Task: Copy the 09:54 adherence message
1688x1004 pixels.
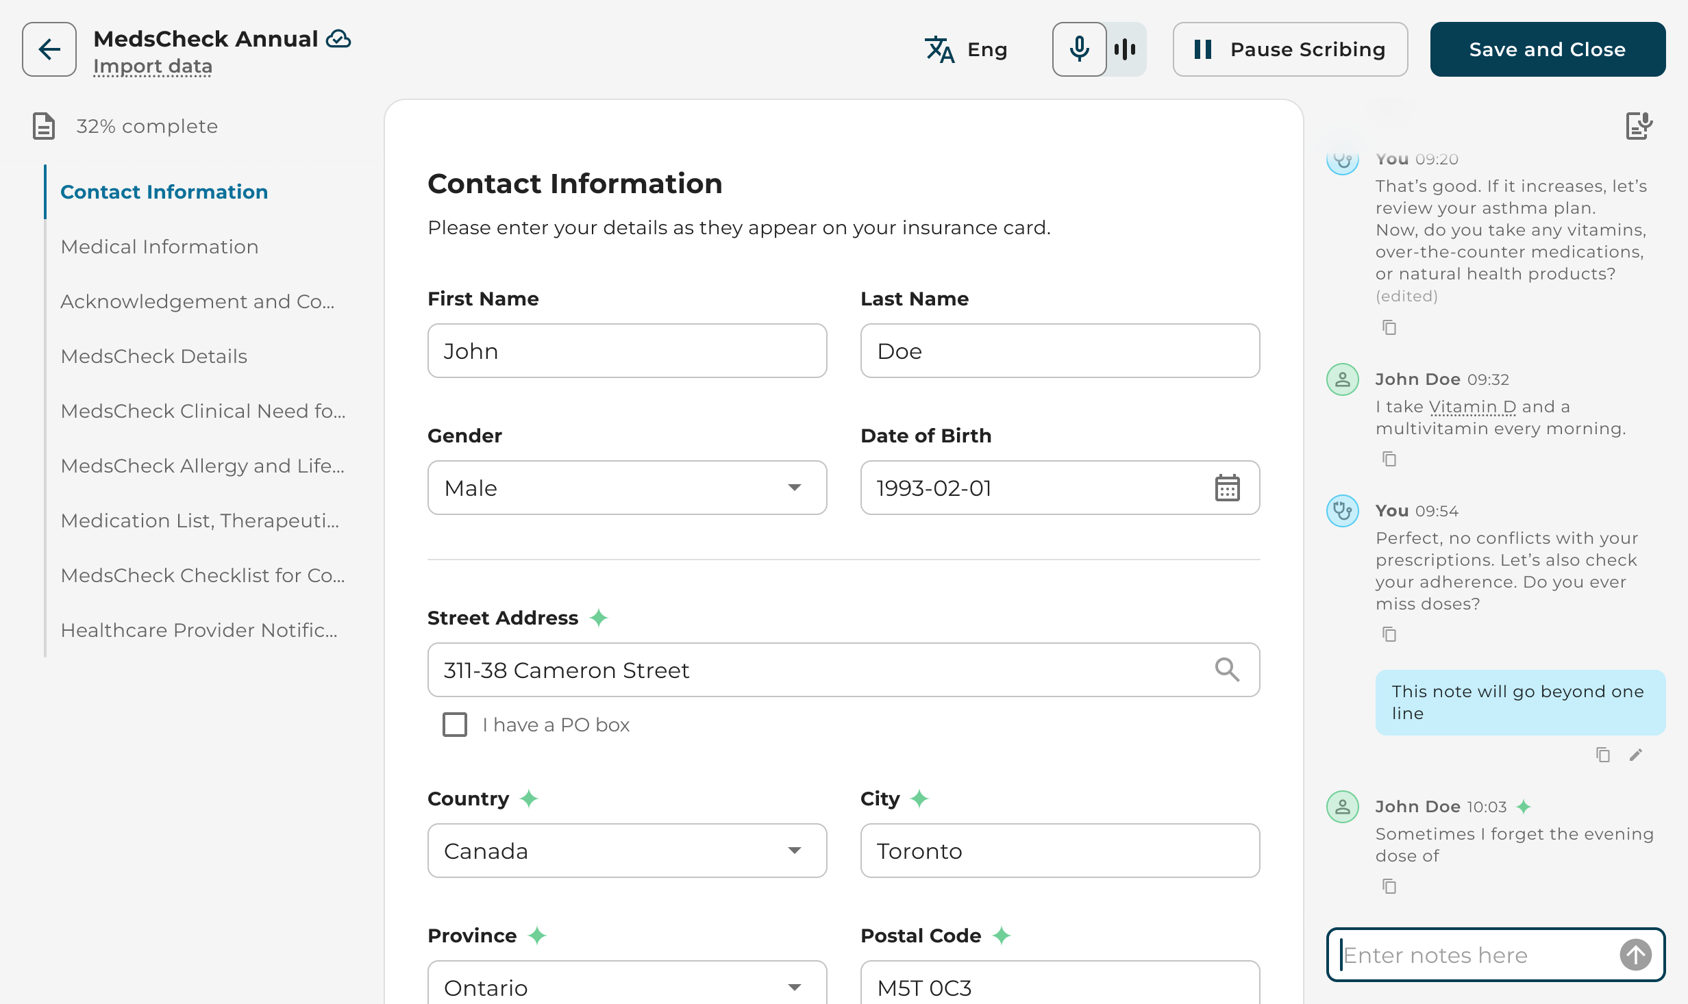Action: (1389, 634)
